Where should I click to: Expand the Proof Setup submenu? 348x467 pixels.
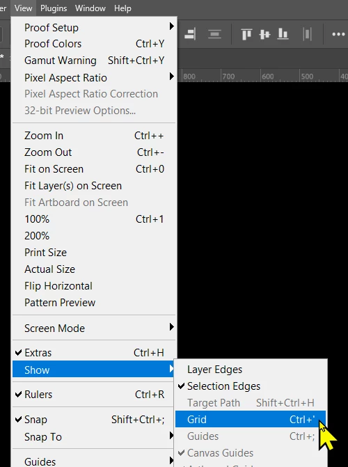(x=94, y=28)
